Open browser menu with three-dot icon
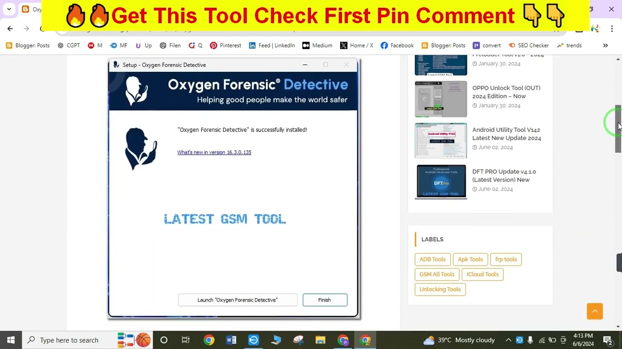Image resolution: width=622 pixels, height=349 pixels. (612, 29)
